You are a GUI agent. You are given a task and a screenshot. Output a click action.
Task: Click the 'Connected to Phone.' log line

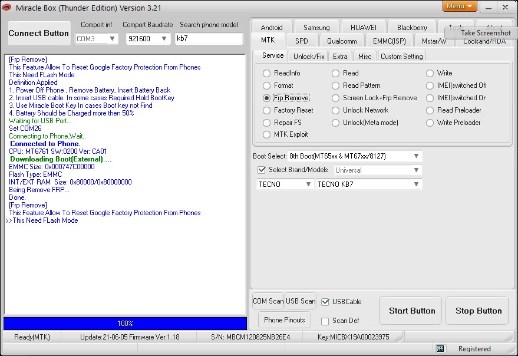click(x=45, y=144)
